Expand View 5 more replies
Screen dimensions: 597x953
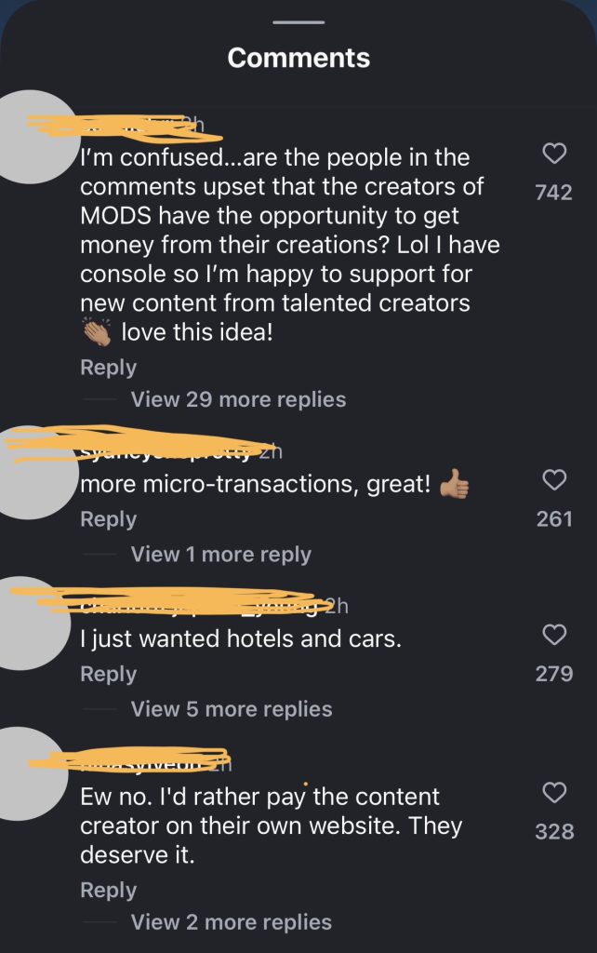[x=232, y=708]
